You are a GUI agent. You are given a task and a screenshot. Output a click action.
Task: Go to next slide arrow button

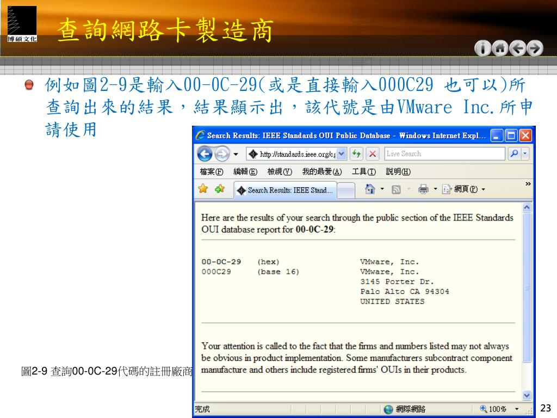coord(535,48)
